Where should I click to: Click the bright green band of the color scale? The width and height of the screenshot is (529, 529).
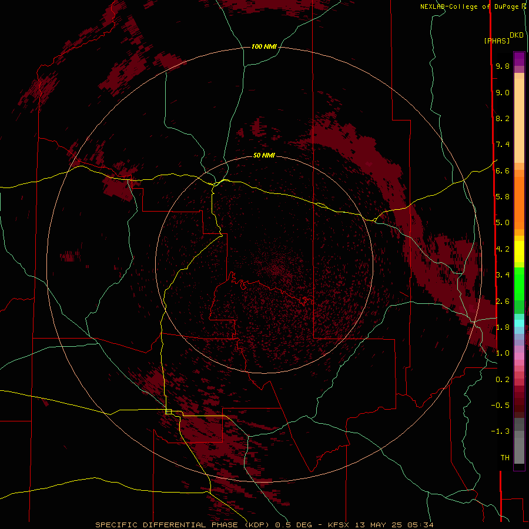519,283
